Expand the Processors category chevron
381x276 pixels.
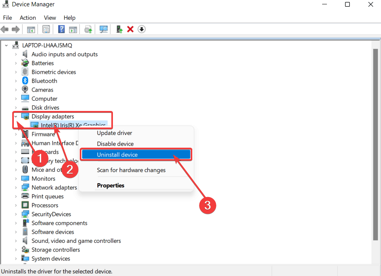pos(16,205)
